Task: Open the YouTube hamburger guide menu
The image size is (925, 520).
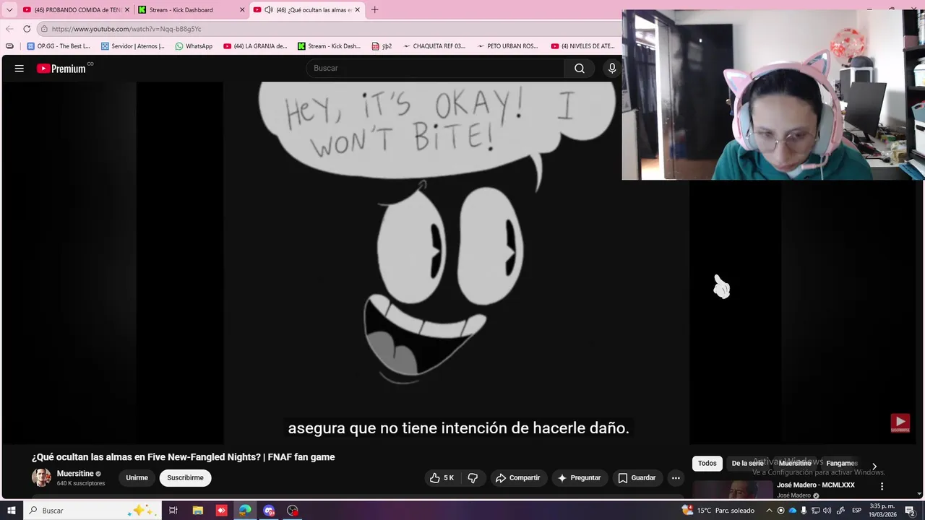Action: (x=20, y=69)
